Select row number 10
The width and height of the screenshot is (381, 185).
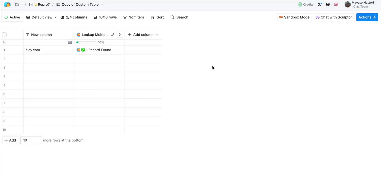pos(4,129)
